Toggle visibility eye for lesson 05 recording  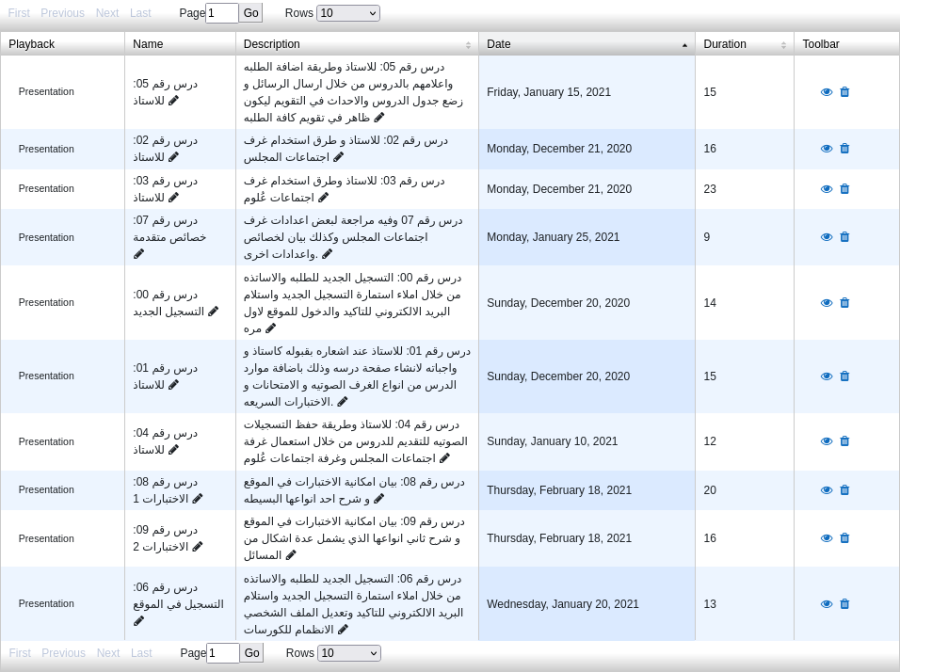(827, 92)
